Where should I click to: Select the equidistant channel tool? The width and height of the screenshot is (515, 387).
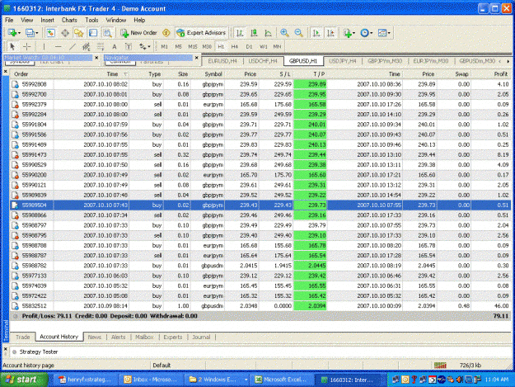(x=86, y=46)
